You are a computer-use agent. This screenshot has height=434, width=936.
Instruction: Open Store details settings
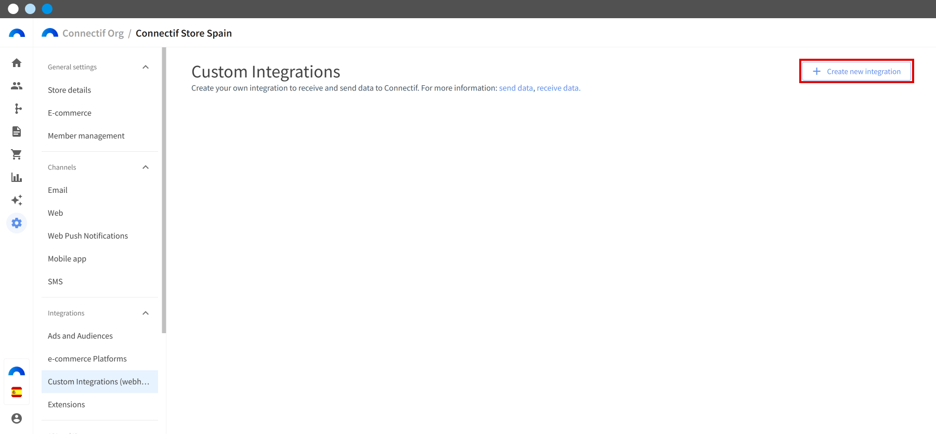(100, 90)
